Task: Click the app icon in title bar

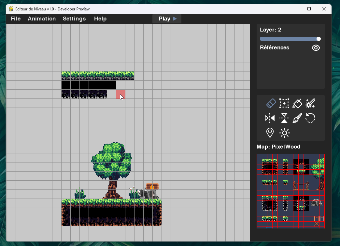Action: pos(11,9)
